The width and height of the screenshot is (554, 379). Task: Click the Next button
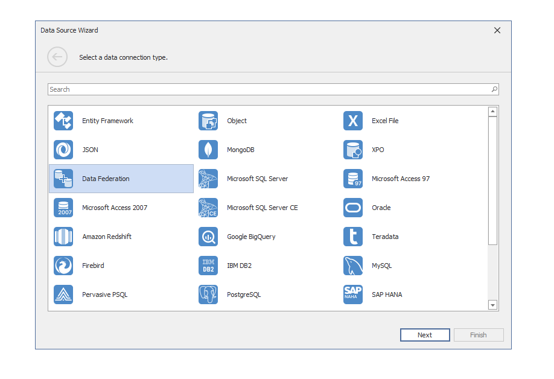425,335
